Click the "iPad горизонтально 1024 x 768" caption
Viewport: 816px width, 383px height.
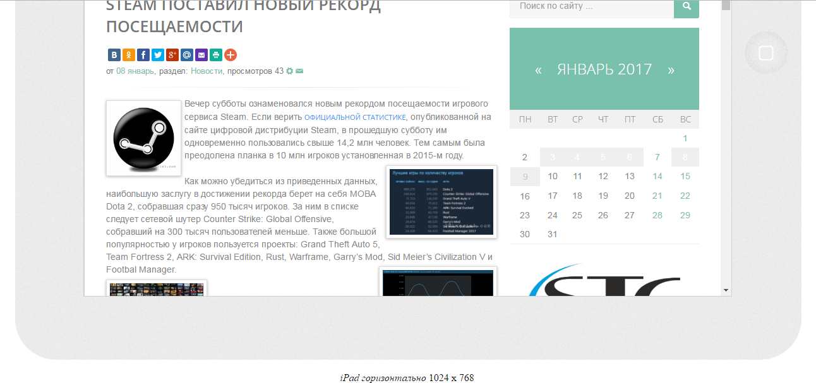click(407, 378)
